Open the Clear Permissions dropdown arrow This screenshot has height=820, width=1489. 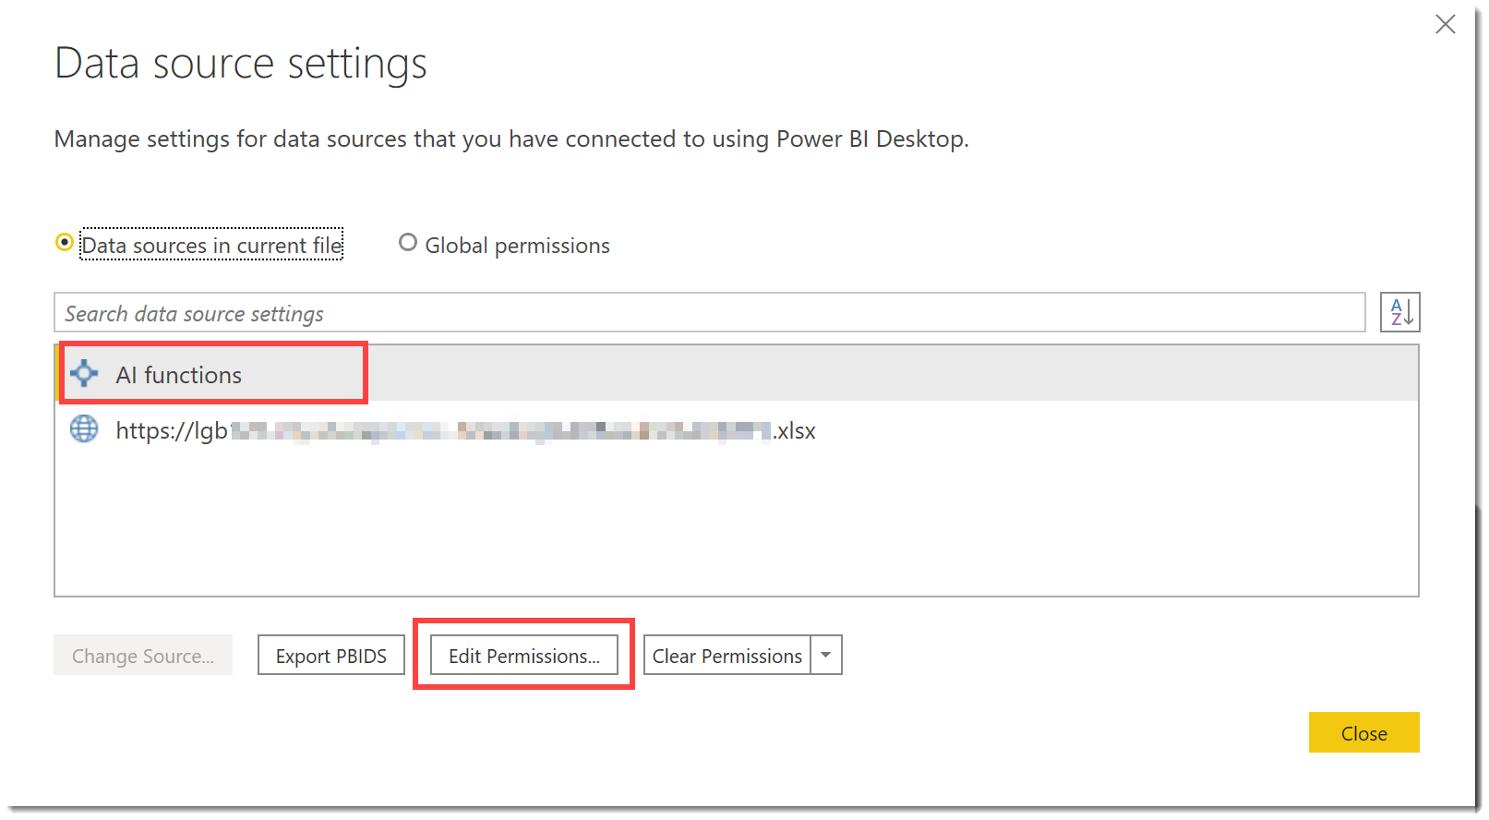[x=826, y=656]
